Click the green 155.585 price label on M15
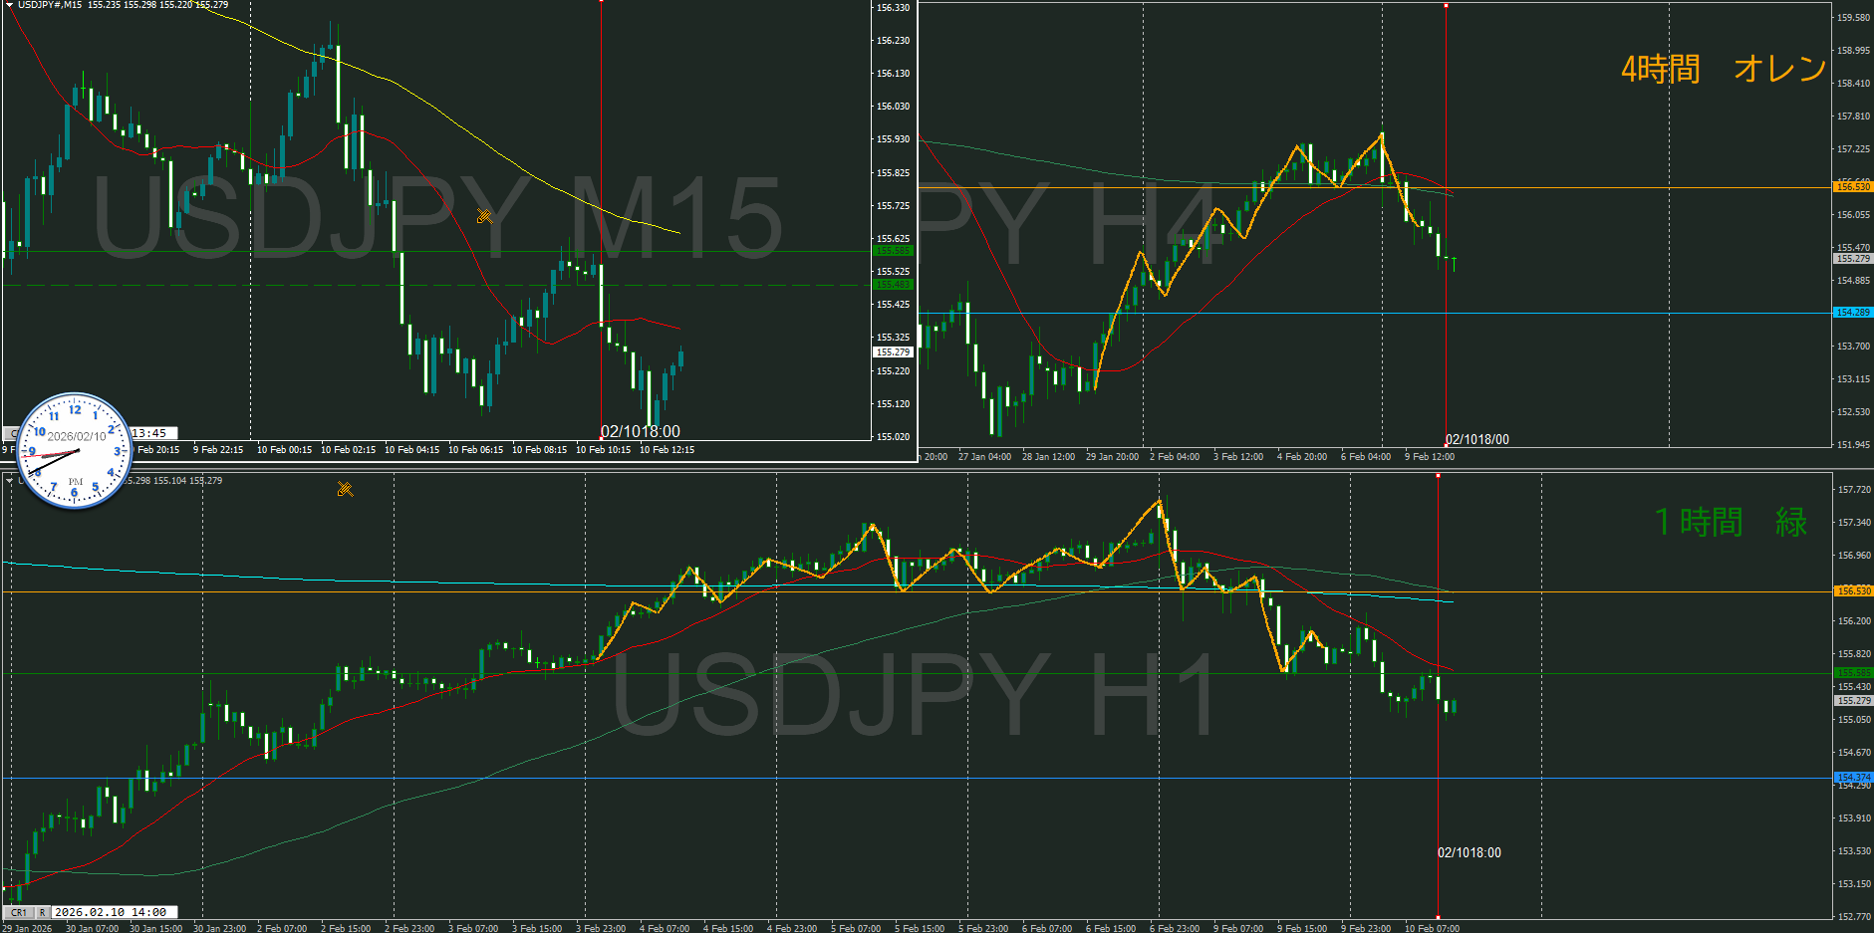 click(x=893, y=251)
